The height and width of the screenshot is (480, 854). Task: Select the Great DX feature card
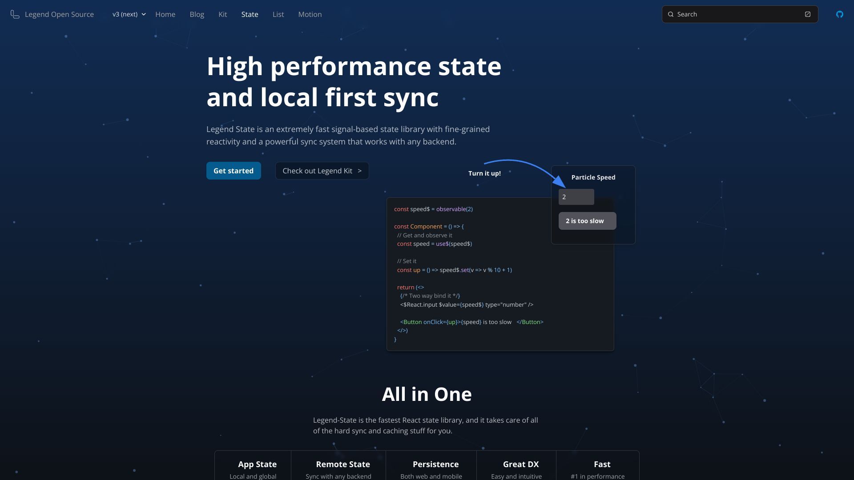[516, 465]
